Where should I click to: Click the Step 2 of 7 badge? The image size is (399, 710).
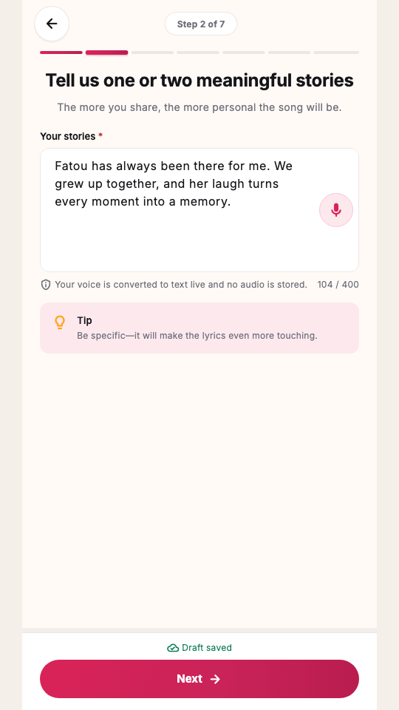coord(201,24)
